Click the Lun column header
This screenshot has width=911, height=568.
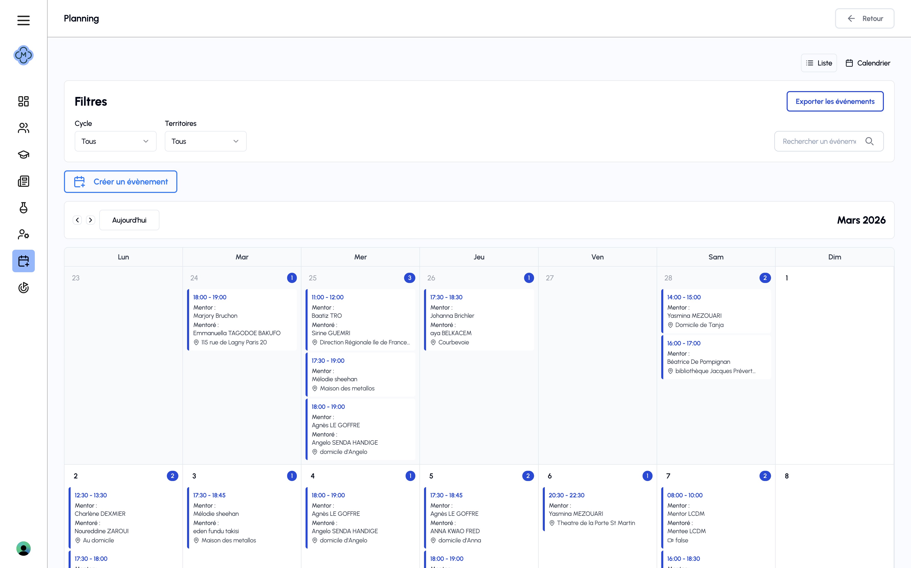(x=124, y=257)
